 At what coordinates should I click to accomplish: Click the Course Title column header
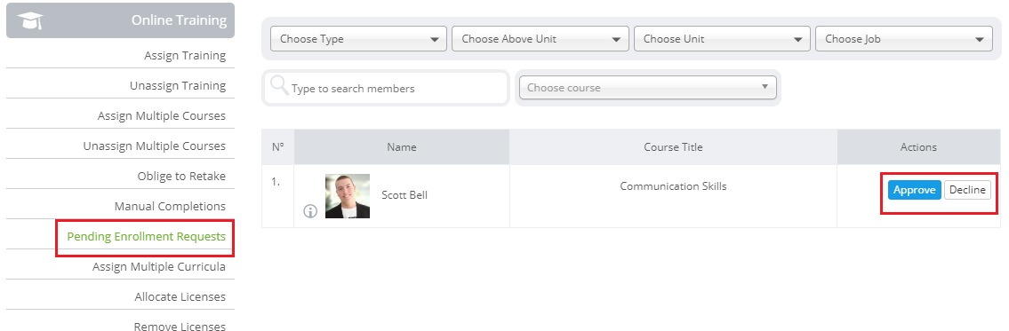pyautogui.click(x=673, y=147)
